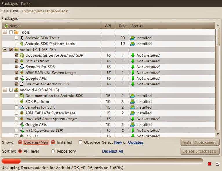Click the Documentation icon in API 16 row
Viewport: 222px width, 171px height.
22,55
